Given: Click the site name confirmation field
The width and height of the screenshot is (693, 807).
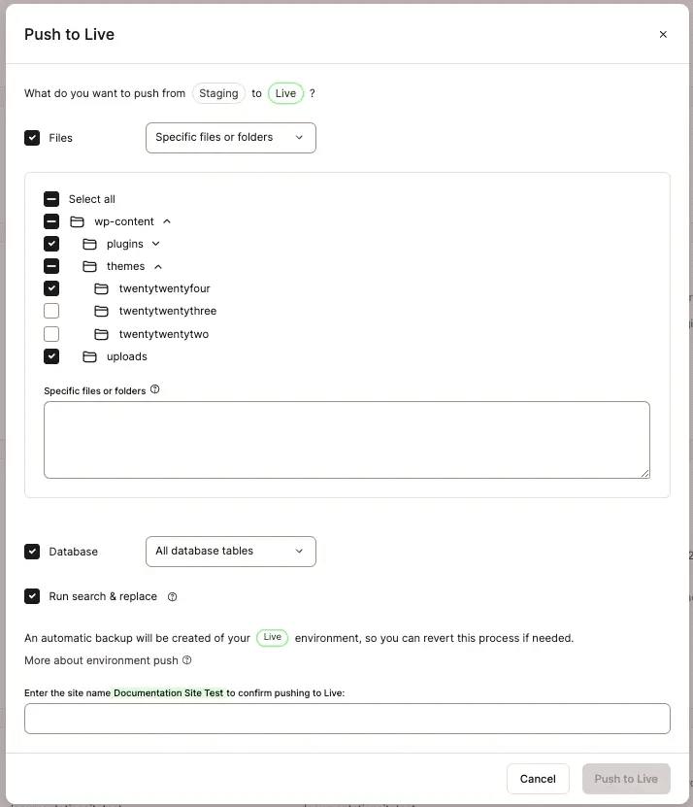Looking at the screenshot, I should coord(346,718).
